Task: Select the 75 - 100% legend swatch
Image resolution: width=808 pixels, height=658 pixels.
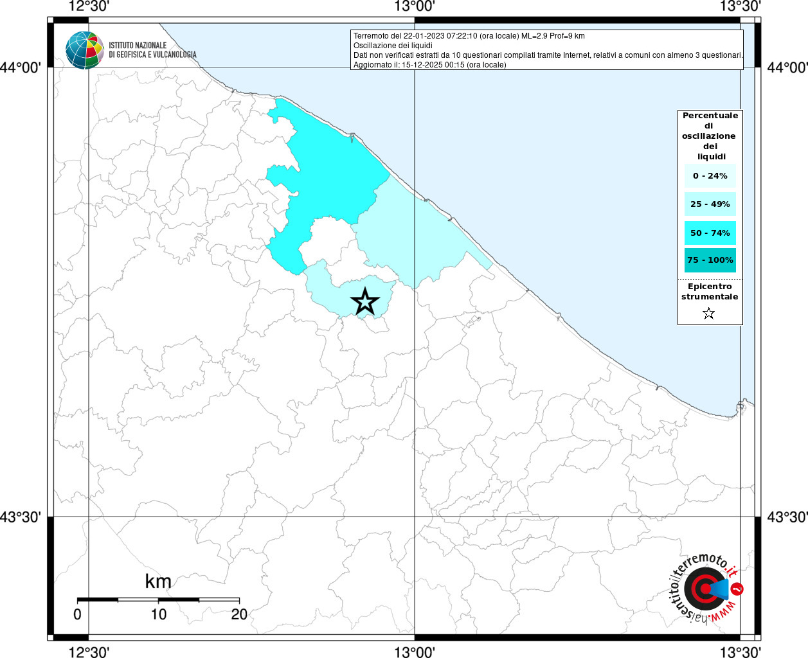Action: [710, 260]
